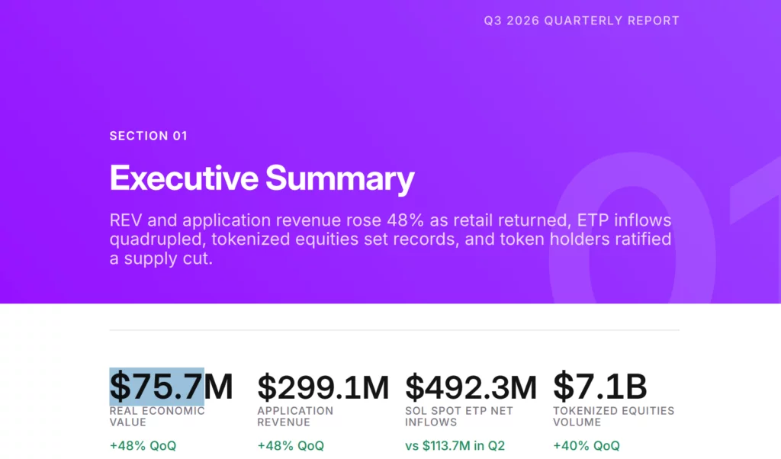Click the Real Economic Value label

(157, 416)
